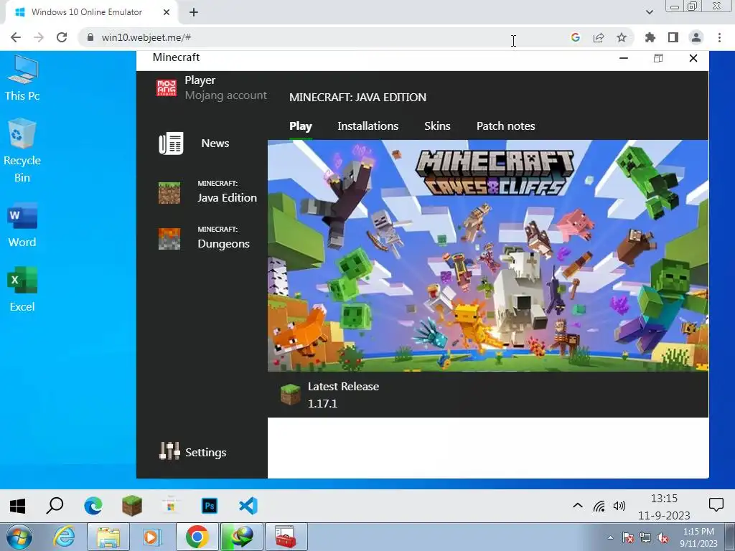Viewport: 735px width, 551px height.
Task: Switch to Patch notes tab
Action: pyautogui.click(x=506, y=126)
